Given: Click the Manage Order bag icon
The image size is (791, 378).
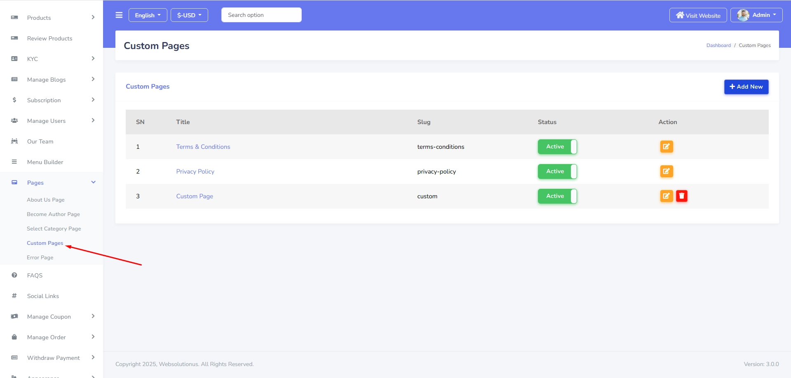Looking at the screenshot, I should 14,337.
